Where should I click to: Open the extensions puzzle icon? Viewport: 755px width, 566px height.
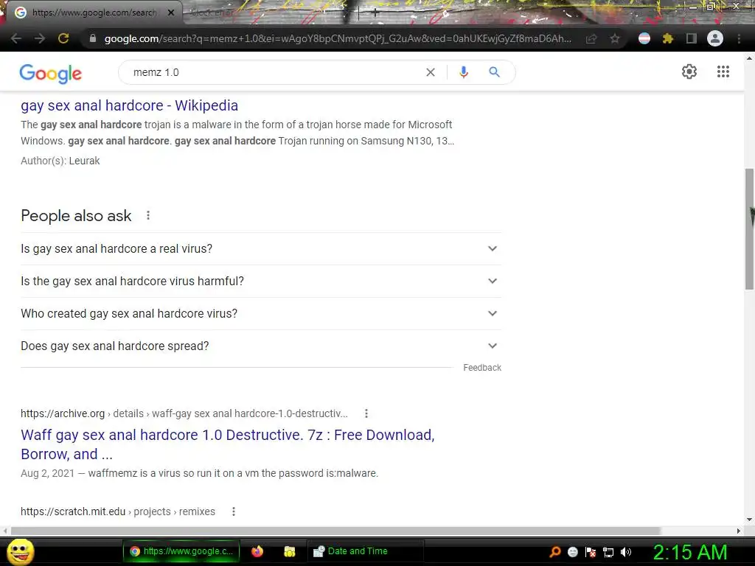point(667,38)
